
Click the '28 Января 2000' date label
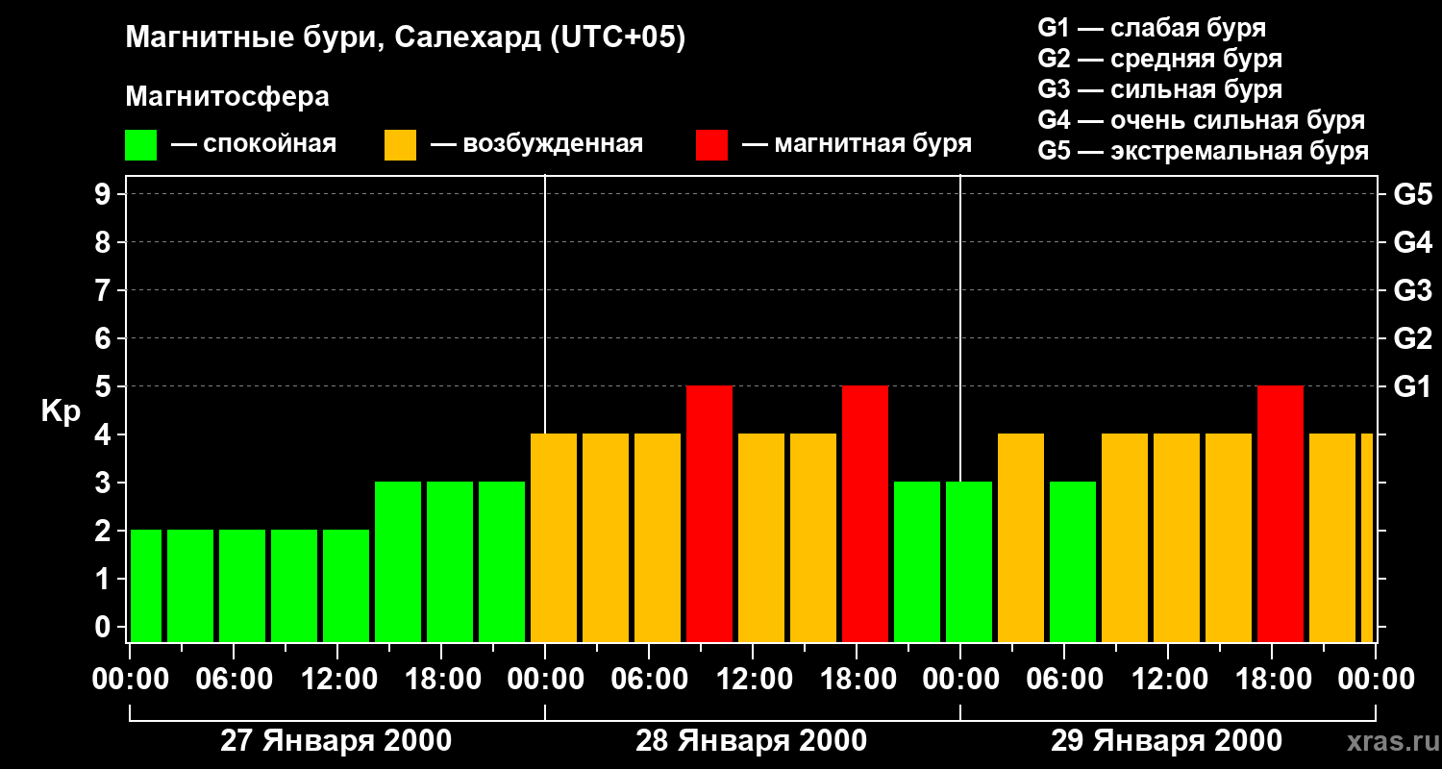(x=752, y=741)
